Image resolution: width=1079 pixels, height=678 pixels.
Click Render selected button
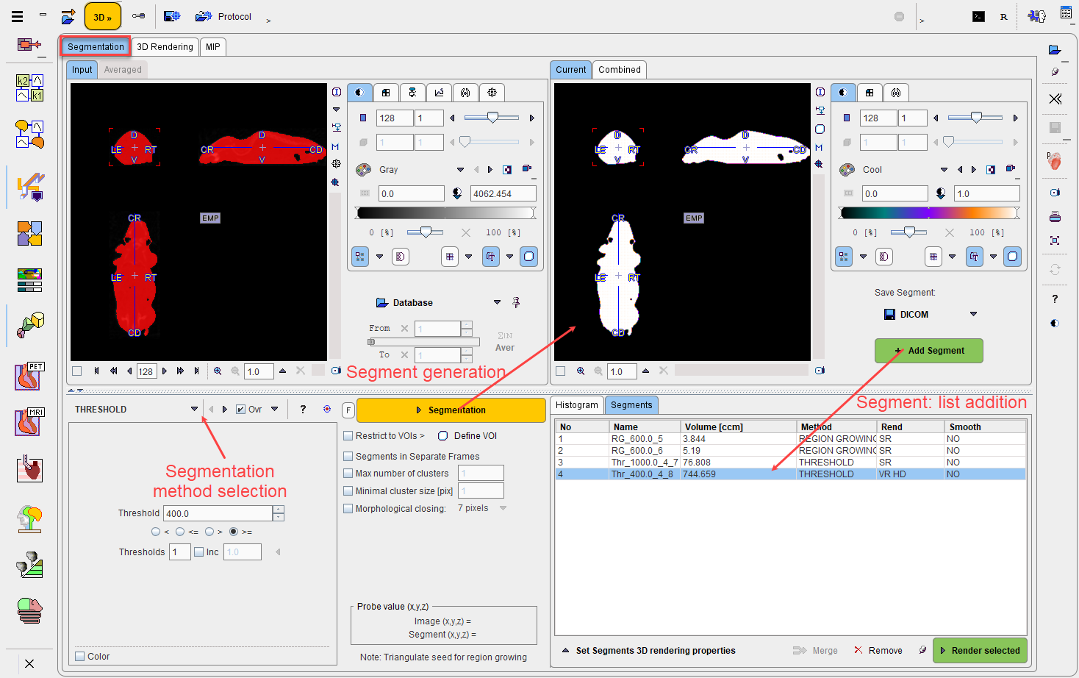(x=980, y=651)
